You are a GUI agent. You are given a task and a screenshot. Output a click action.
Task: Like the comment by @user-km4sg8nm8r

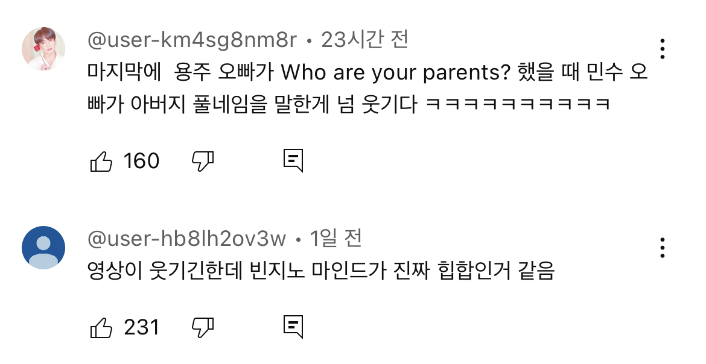tap(101, 161)
